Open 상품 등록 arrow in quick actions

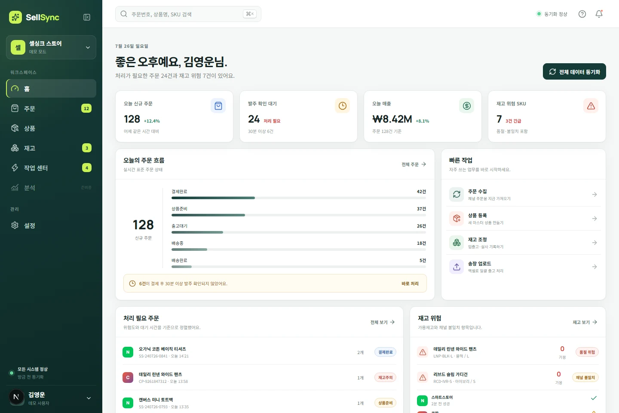pyautogui.click(x=594, y=219)
